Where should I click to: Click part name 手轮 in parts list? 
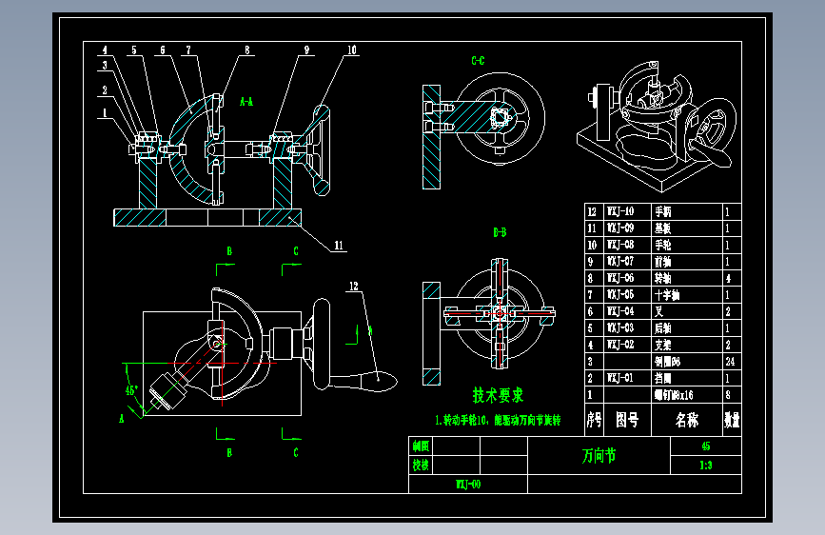tap(663, 245)
